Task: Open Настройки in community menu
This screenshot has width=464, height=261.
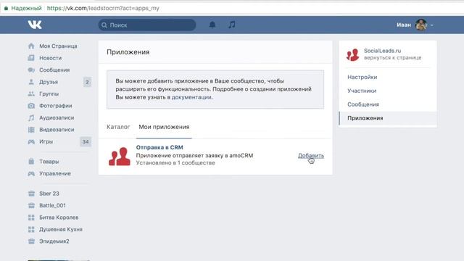Action: coord(362,78)
